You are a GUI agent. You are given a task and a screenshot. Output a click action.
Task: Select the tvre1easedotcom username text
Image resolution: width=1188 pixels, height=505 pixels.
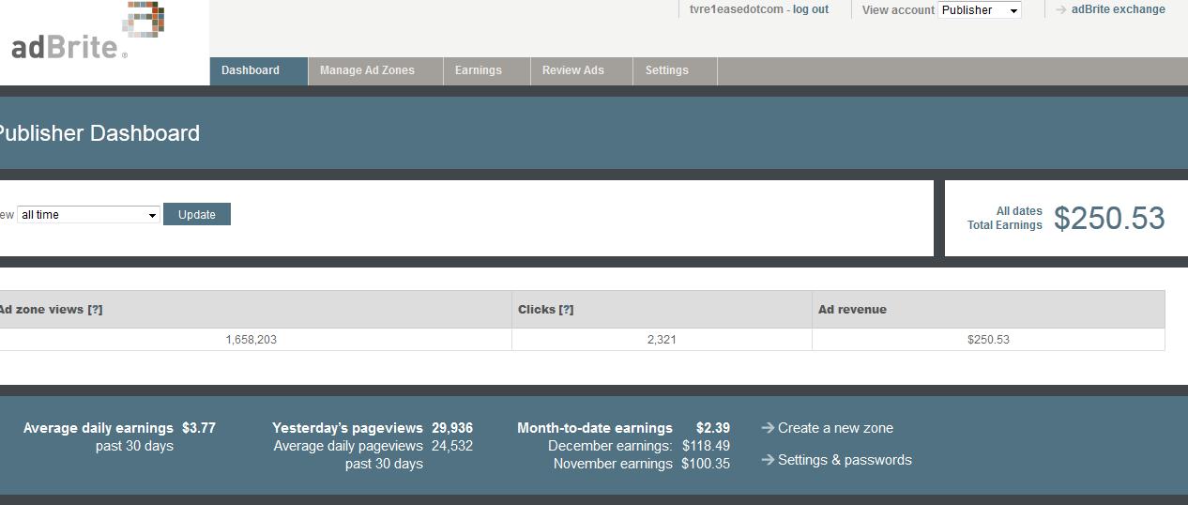point(736,9)
